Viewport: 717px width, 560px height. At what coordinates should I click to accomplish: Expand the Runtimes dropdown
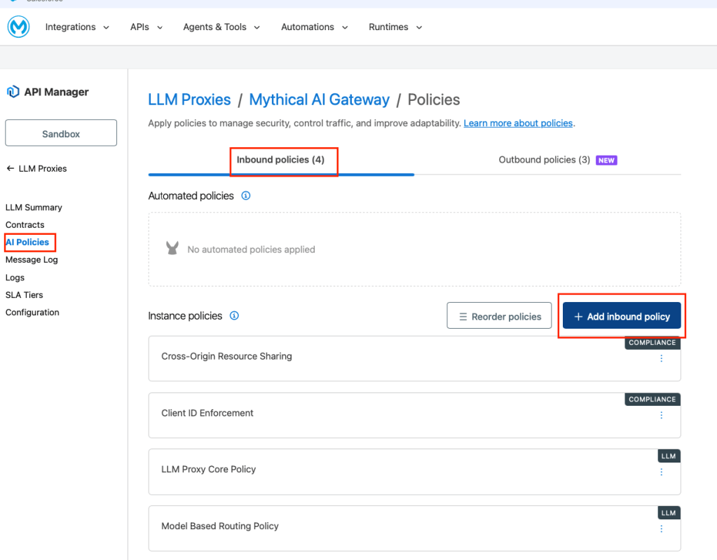pos(395,27)
